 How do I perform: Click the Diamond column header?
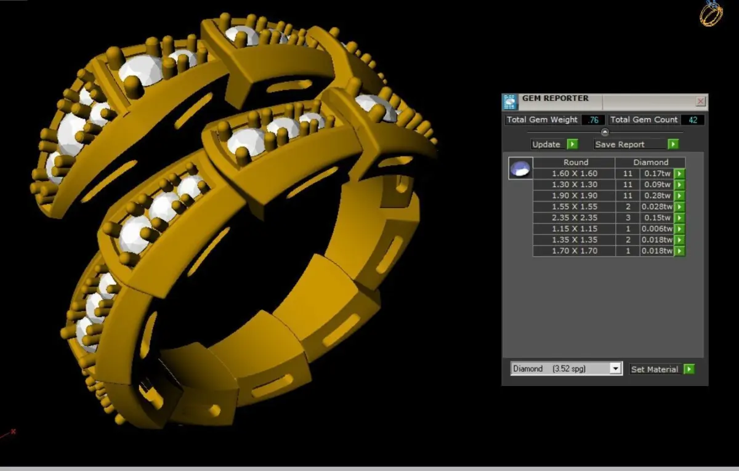[x=650, y=163]
